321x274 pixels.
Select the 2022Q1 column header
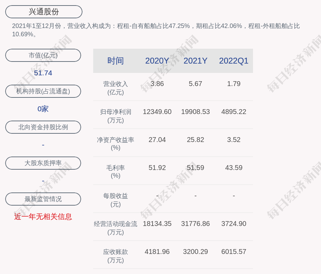[234, 61]
